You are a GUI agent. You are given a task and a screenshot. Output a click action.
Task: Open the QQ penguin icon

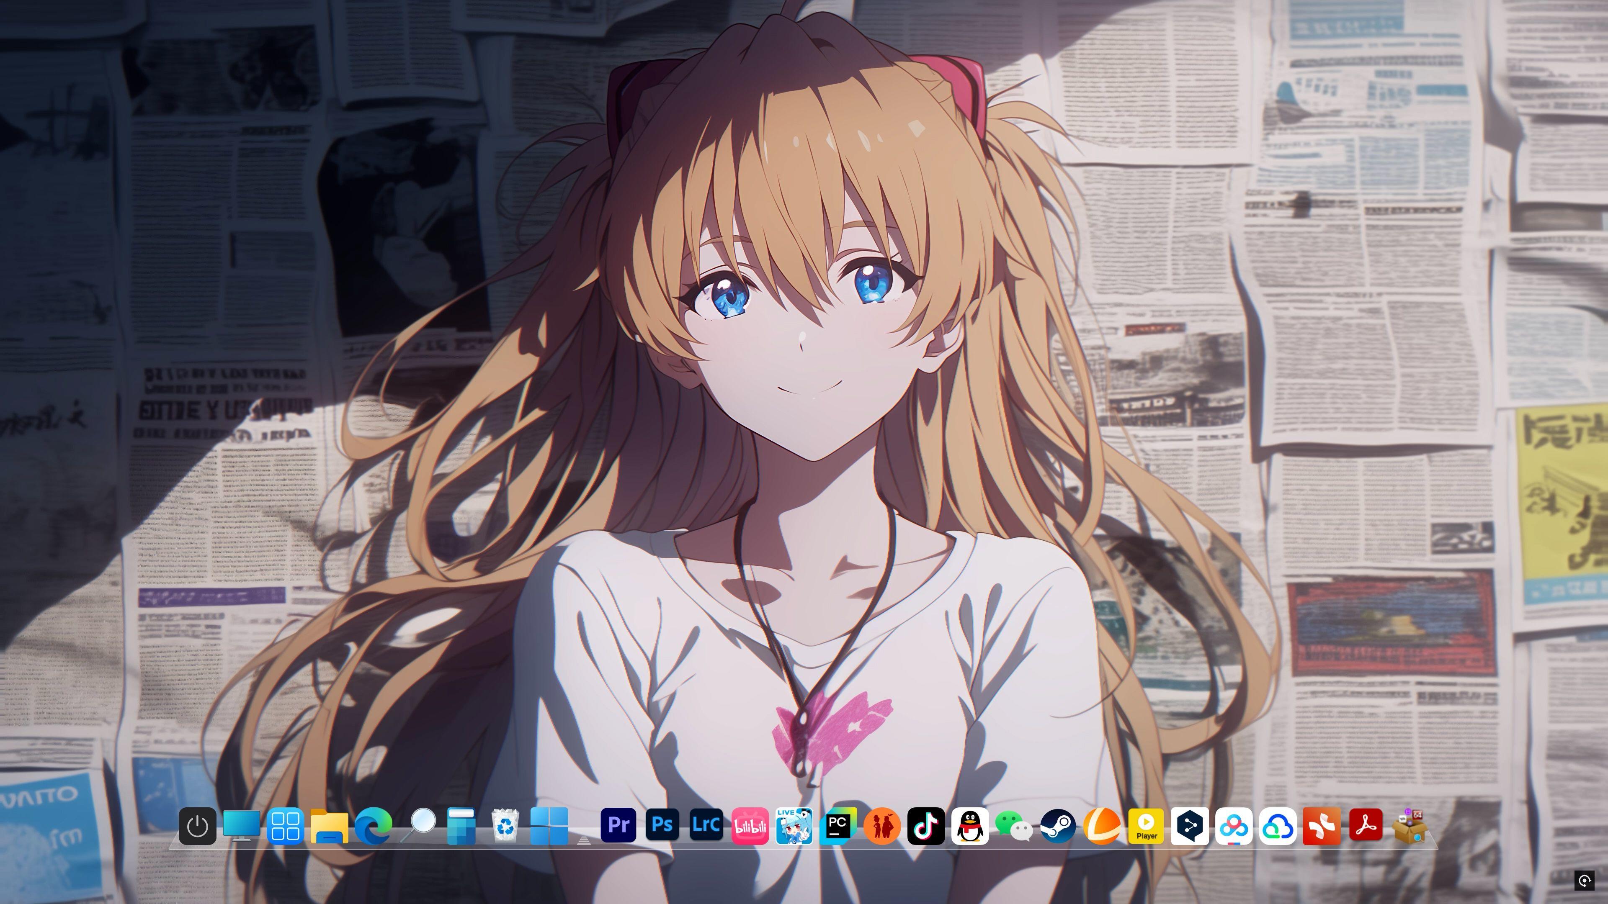point(970,827)
